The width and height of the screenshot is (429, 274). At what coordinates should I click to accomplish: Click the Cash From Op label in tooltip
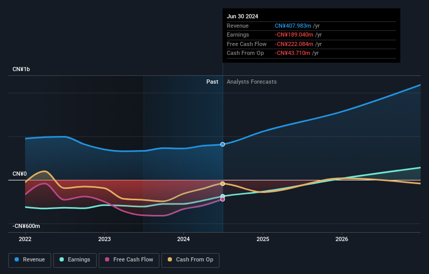pyautogui.click(x=246, y=53)
